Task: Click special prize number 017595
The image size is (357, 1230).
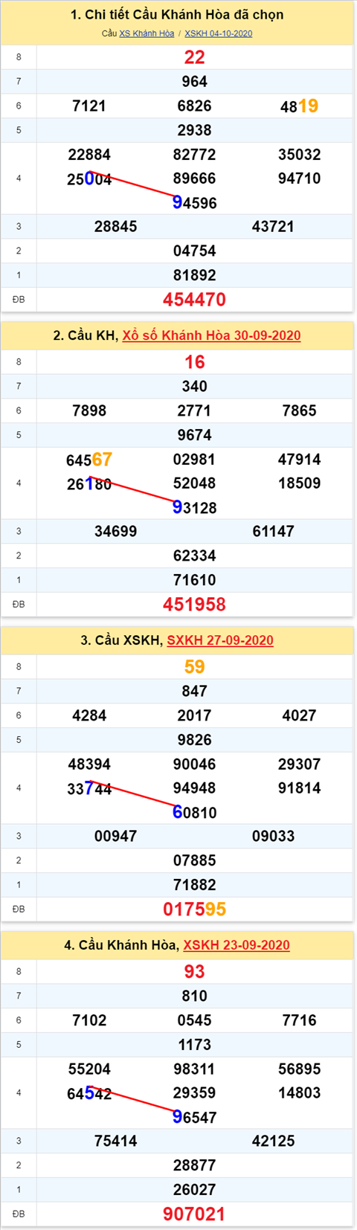Action: [x=194, y=909]
